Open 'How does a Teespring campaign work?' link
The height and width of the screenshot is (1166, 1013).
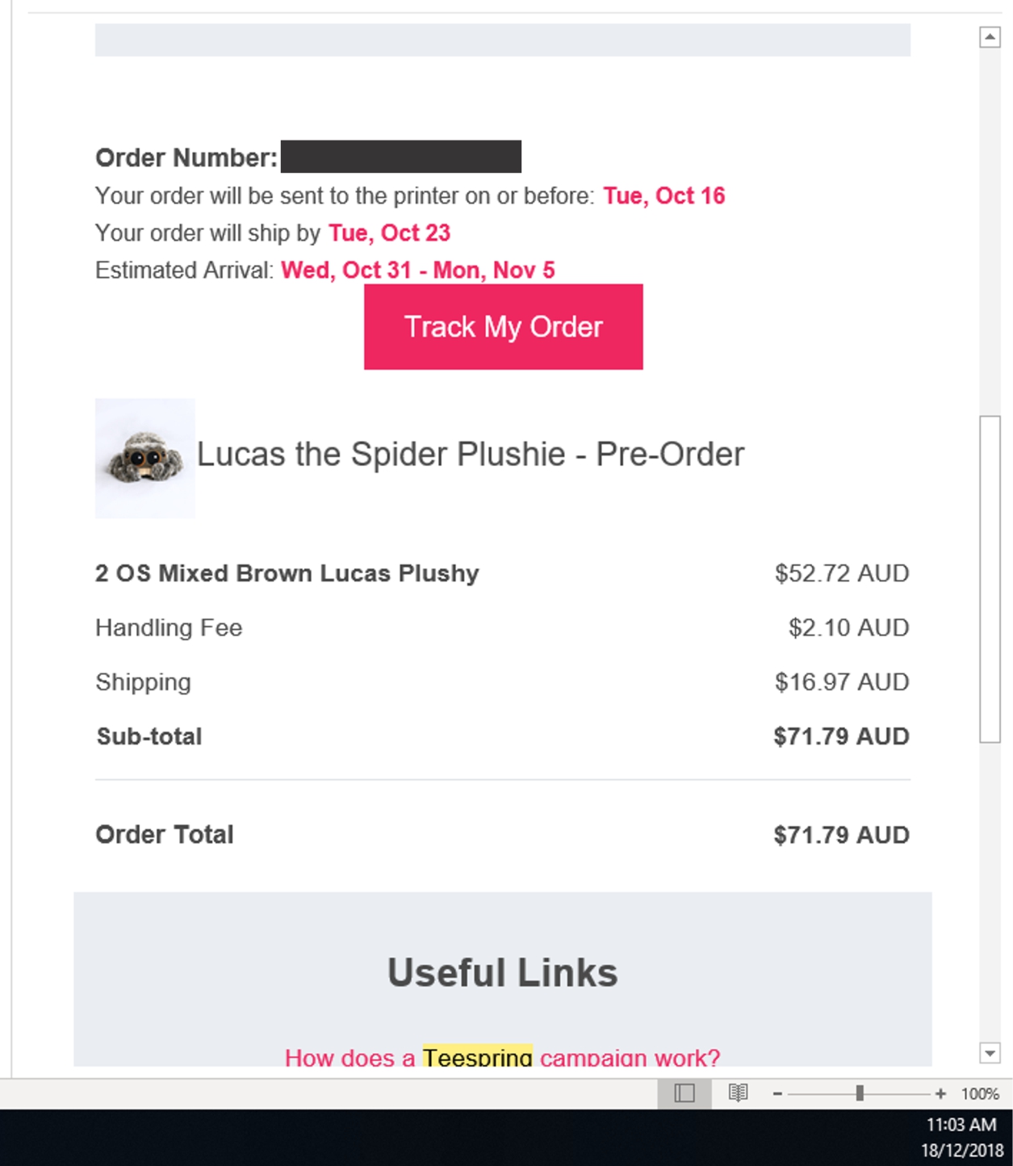502,1056
